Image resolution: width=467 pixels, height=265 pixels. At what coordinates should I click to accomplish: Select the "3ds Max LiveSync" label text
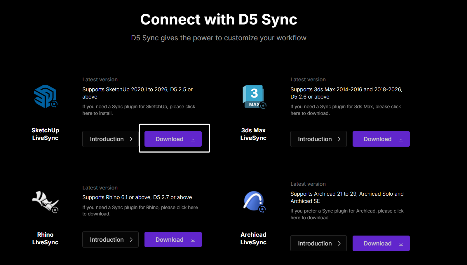point(253,134)
